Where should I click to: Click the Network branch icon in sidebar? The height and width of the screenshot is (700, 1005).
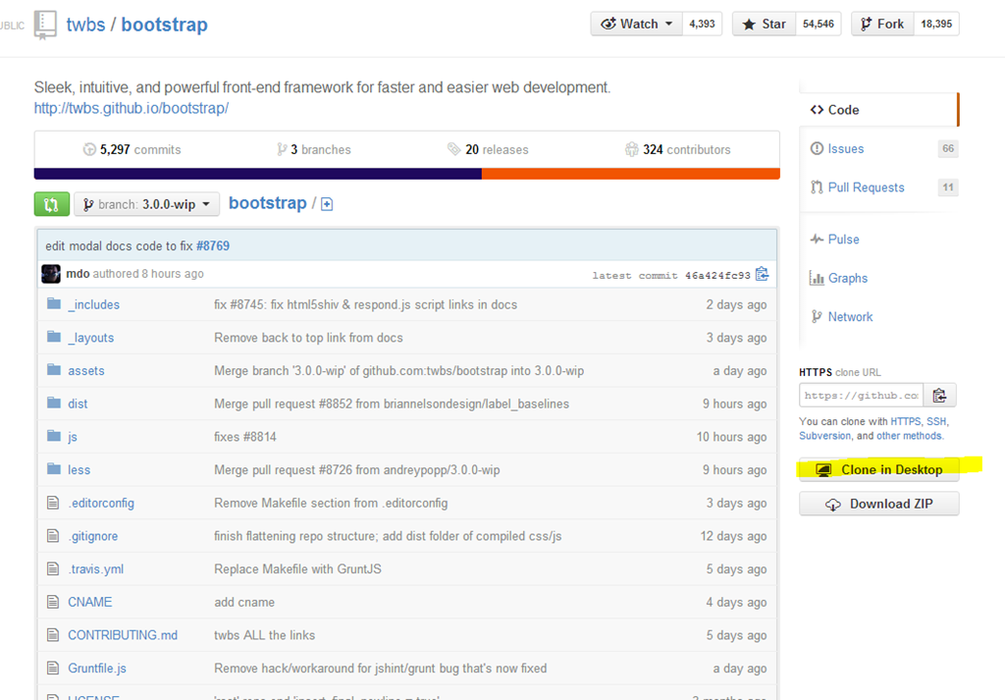(817, 317)
